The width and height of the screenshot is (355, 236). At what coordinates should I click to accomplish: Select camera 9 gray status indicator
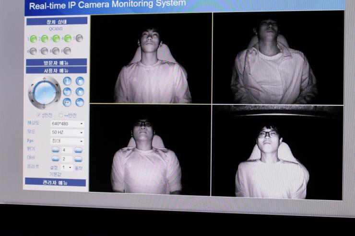click(x=67, y=51)
